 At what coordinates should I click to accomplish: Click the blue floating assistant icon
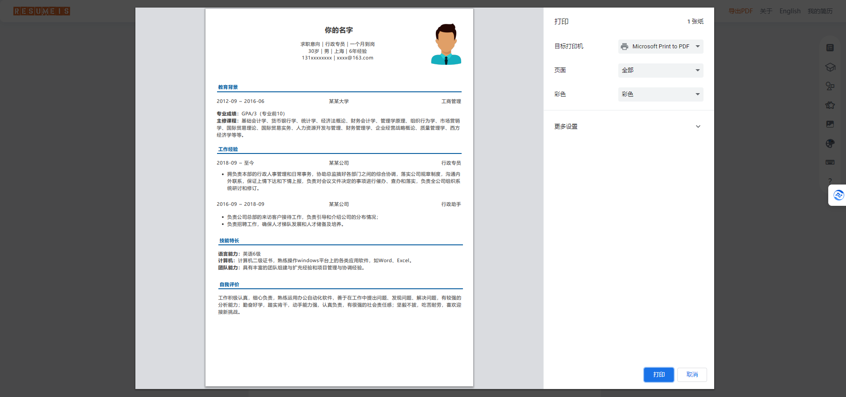pos(838,195)
